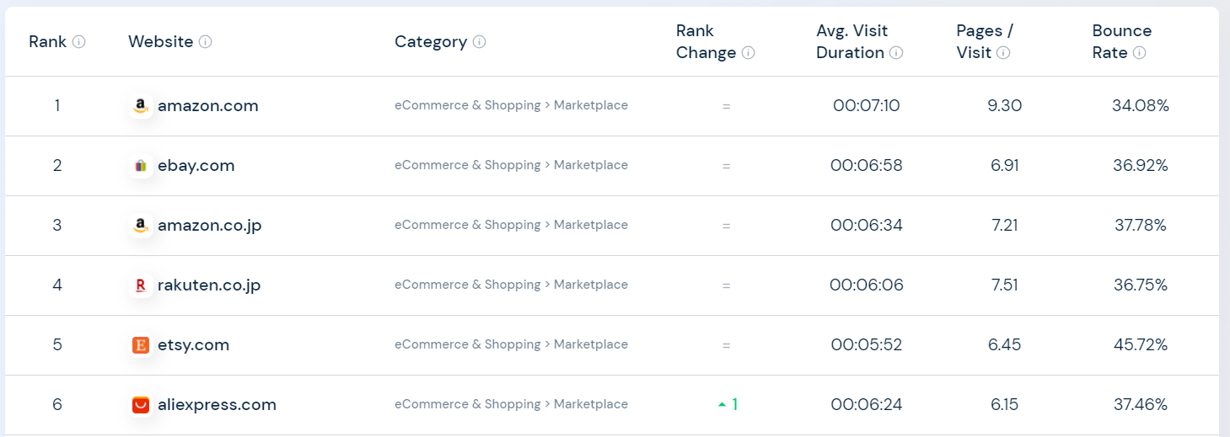Click the aliexpress.com favicon

[x=141, y=405]
